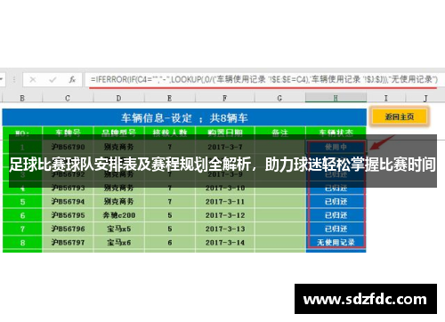Select row number cell 5
Viewport: 445px width, 322px height.
[x=22, y=202]
